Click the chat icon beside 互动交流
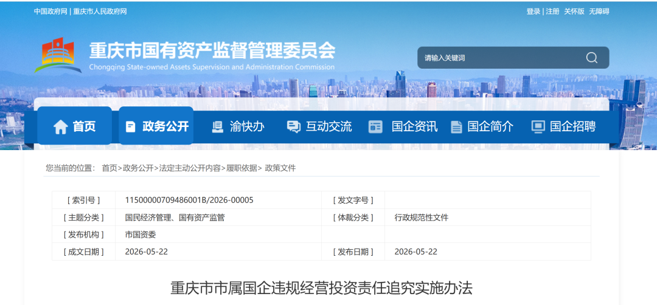 pyautogui.click(x=293, y=127)
